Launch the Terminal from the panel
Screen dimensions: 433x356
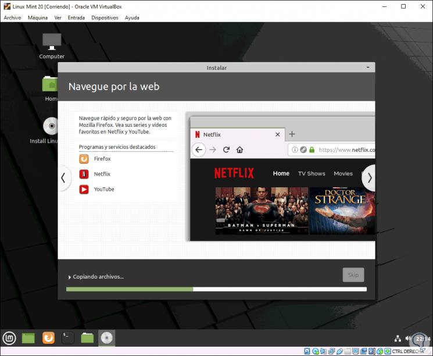click(67, 338)
